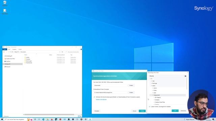
Task: Toggle 'Leeren Ordner SynologyDrive erstellen' checkbox
Action: point(150,107)
